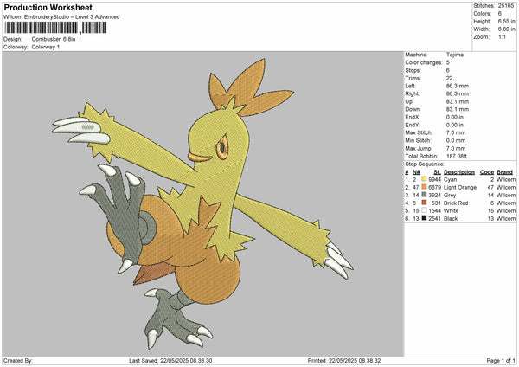This screenshot has width=519, height=367.
Task: Click the Black thread color swatch
Action: coord(424,218)
